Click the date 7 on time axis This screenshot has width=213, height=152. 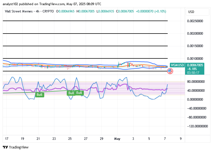[165, 139]
